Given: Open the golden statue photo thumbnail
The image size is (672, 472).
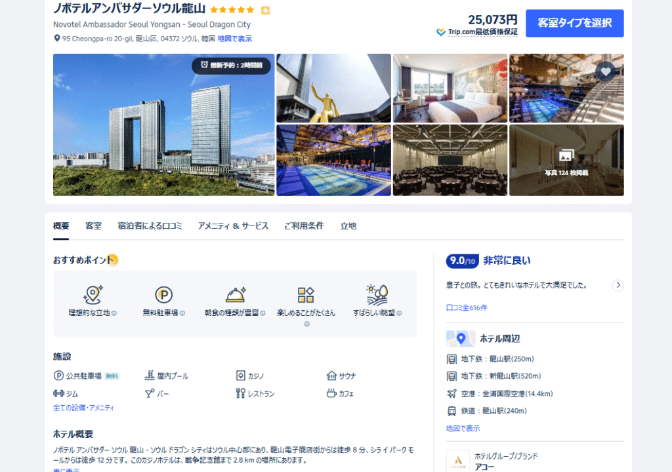Looking at the screenshot, I should [x=333, y=88].
